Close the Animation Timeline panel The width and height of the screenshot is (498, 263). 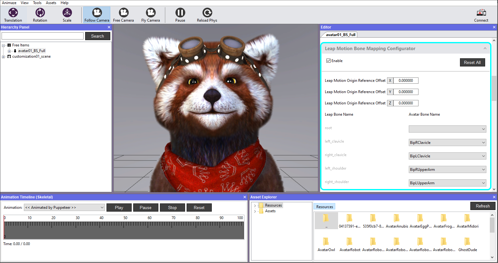pos(245,197)
